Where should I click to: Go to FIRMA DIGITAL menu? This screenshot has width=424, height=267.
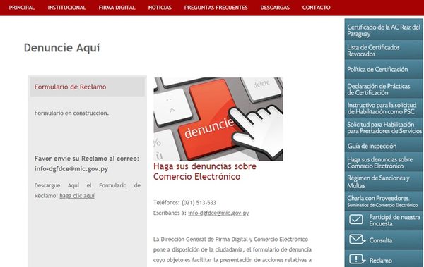tap(117, 8)
